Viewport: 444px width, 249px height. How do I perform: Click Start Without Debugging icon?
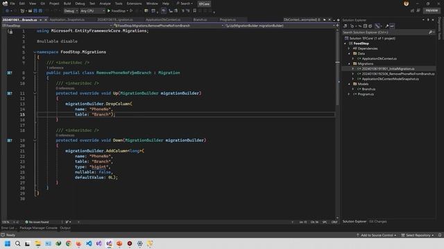[x=131, y=11]
